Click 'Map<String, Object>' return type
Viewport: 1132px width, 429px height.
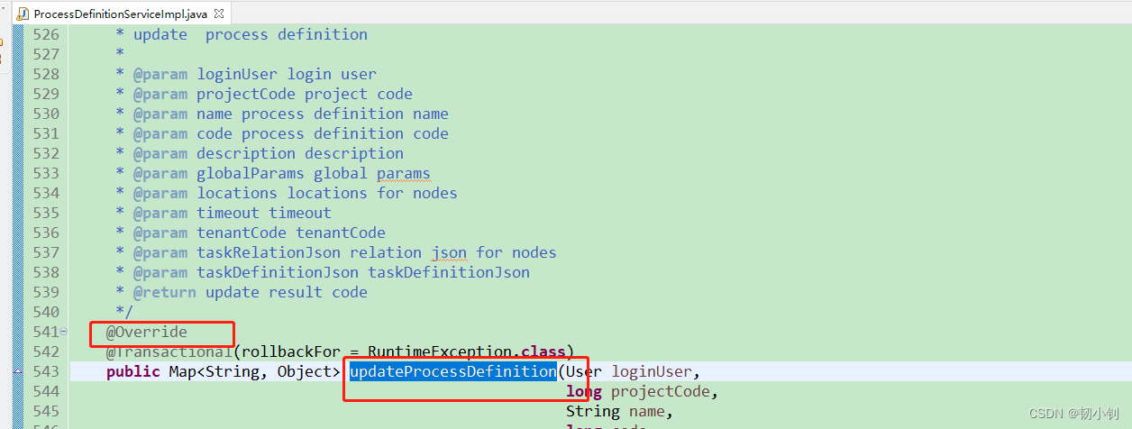point(255,371)
